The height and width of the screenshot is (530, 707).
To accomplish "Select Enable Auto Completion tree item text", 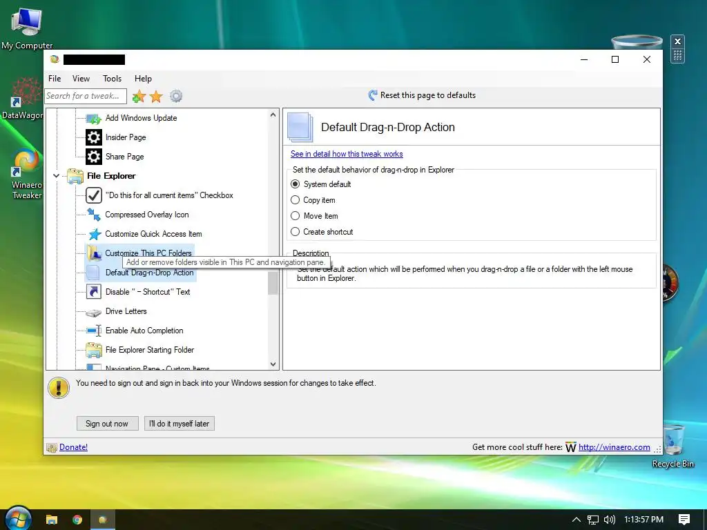I will (x=144, y=331).
